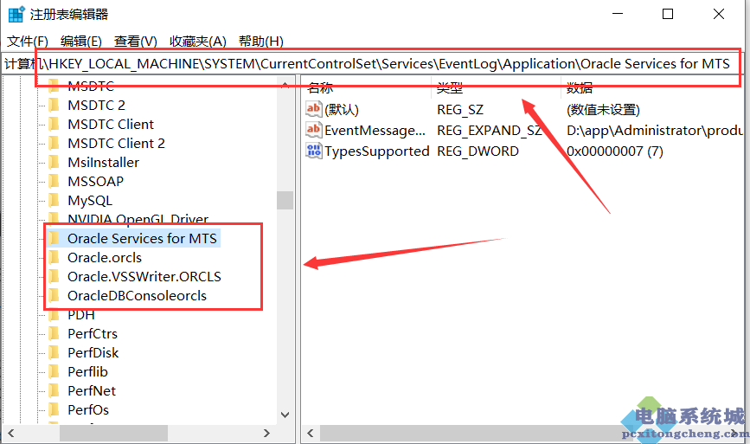Select the OracleDBConsoleorcls key
750x444 pixels.
click(137, 296)
